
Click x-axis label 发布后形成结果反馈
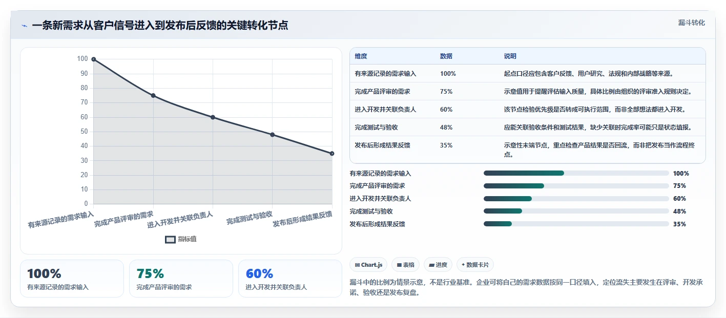pyautogui.click(x=302, y=219)
